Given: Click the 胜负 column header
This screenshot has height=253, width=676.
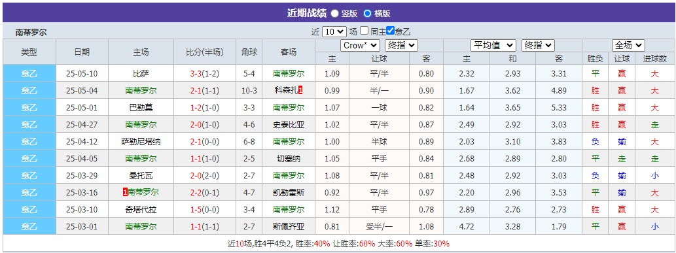Looking at the screenshot, I should tap(596, 59).
